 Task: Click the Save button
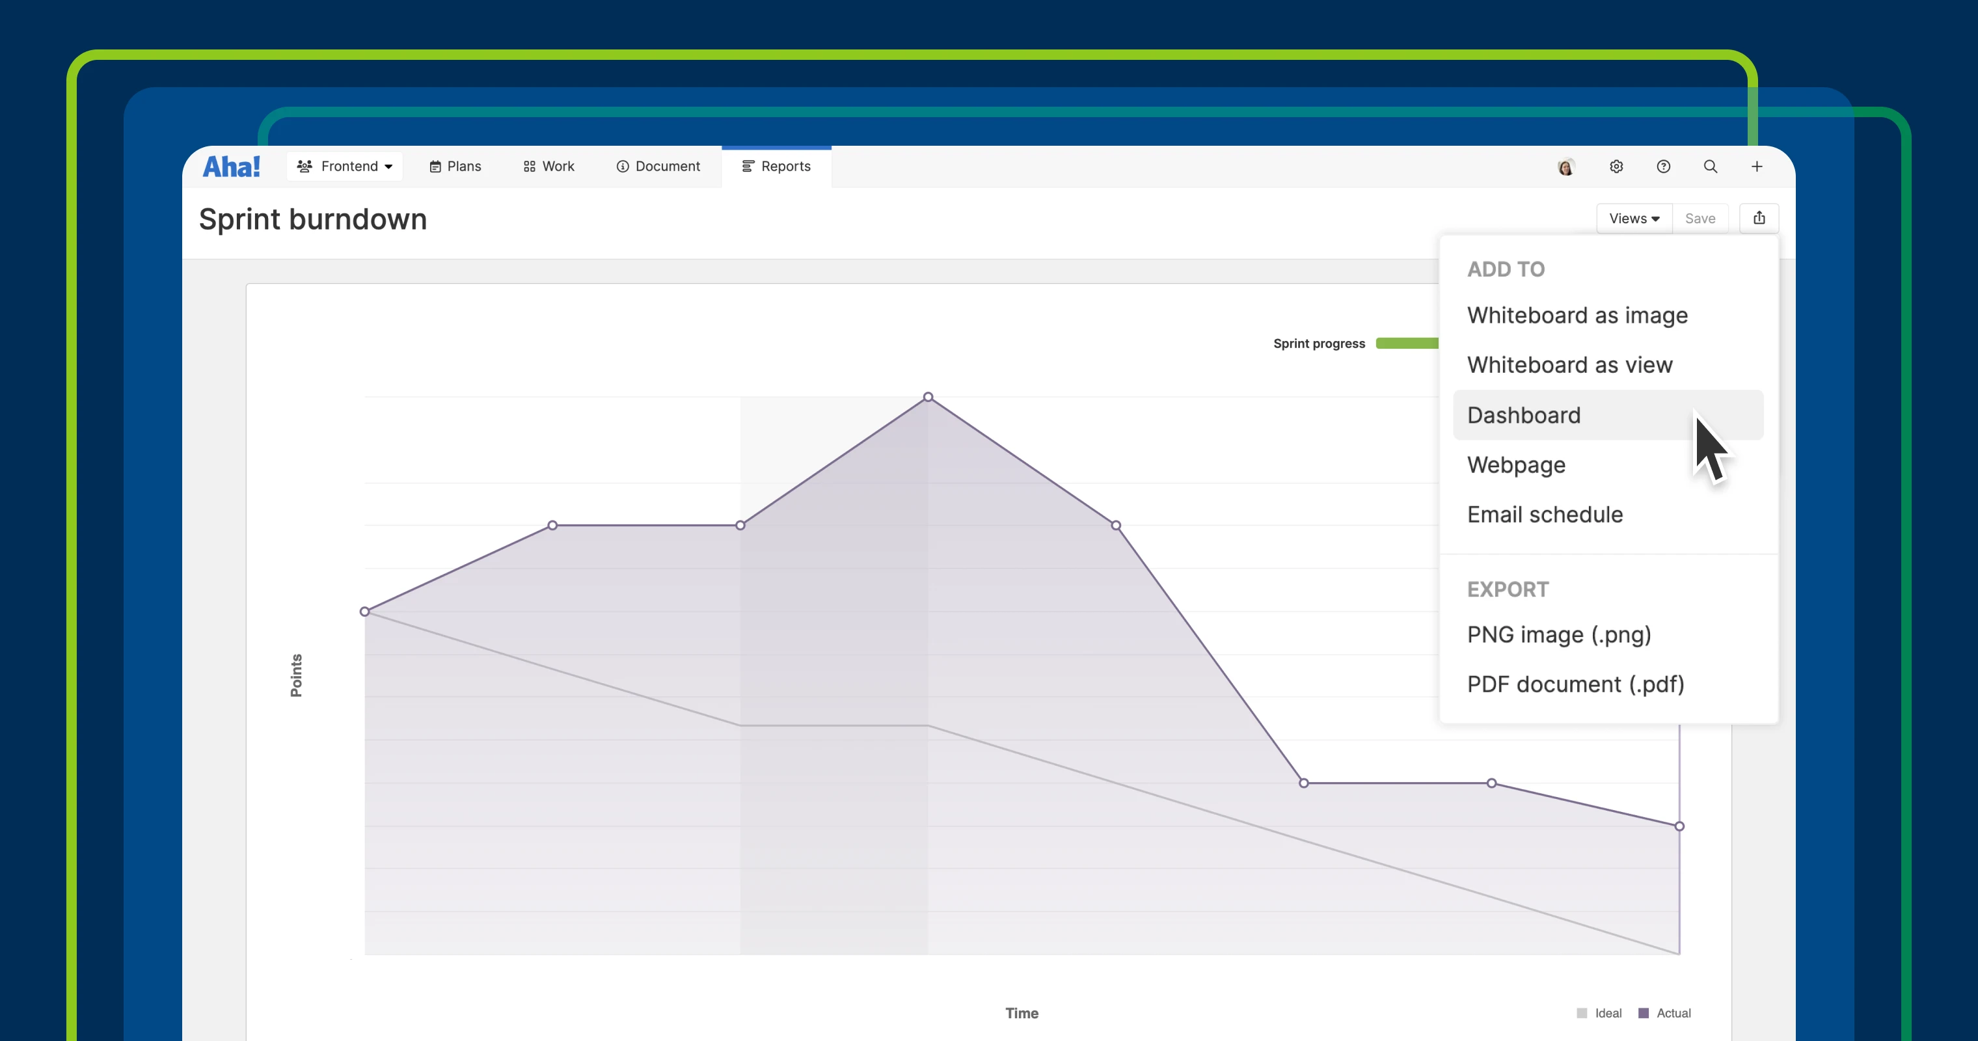point(1700,218)
